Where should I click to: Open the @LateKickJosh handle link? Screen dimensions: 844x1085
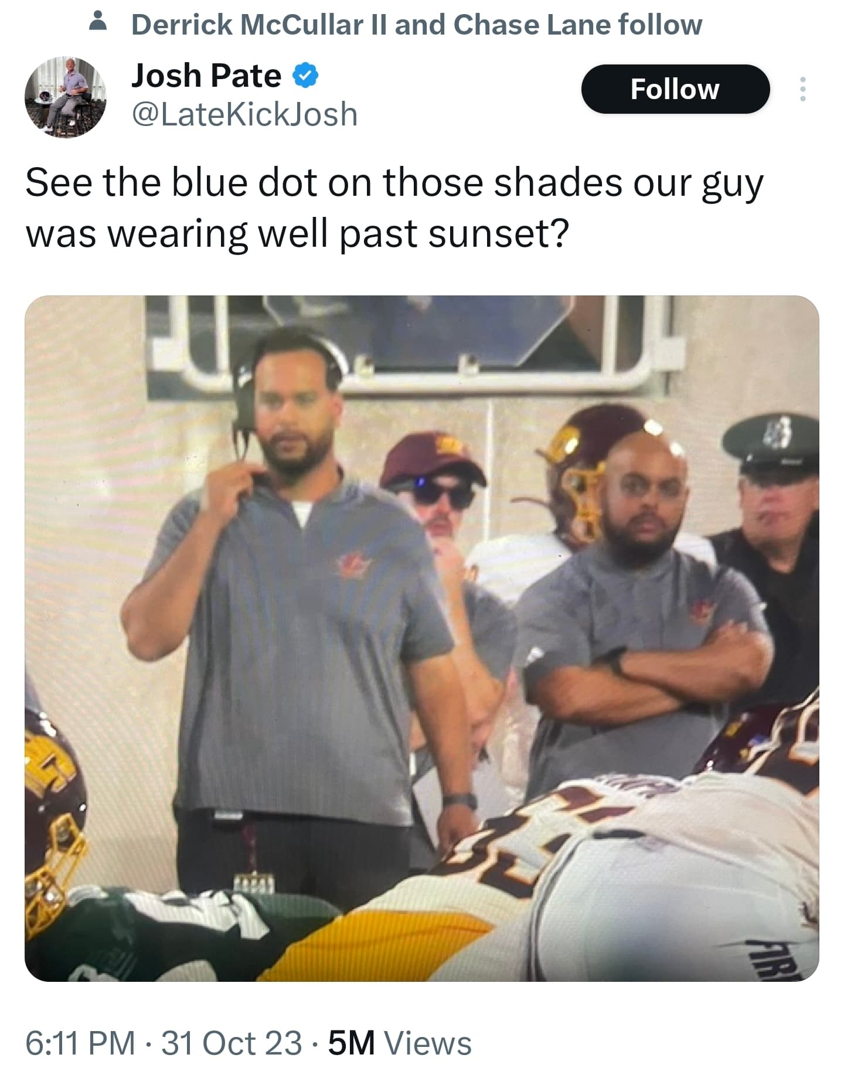coord(244,114)
